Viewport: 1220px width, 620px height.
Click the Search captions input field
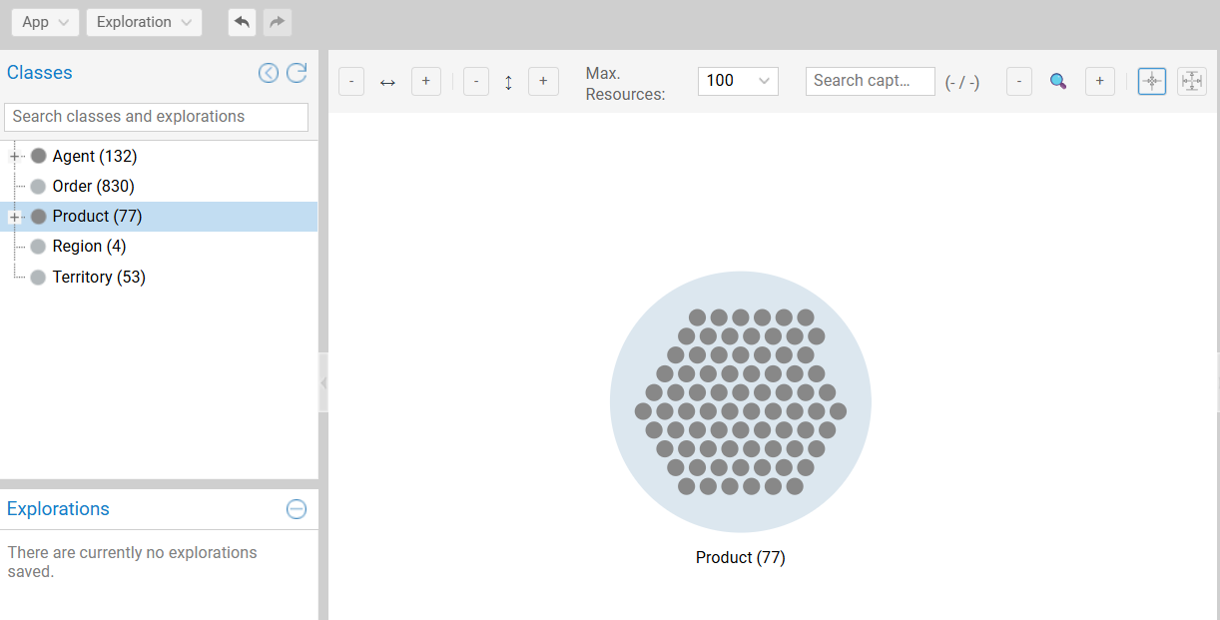pos(870,81)
